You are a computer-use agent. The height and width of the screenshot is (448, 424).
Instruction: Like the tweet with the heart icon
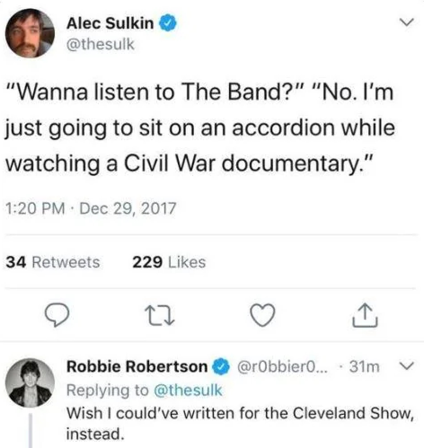[x=262, y=315]
